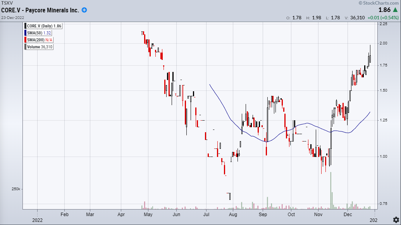This screenshot has width=401, height=225.
Task: Click the Feb label on the time axis
Action: tap(64, 215)
